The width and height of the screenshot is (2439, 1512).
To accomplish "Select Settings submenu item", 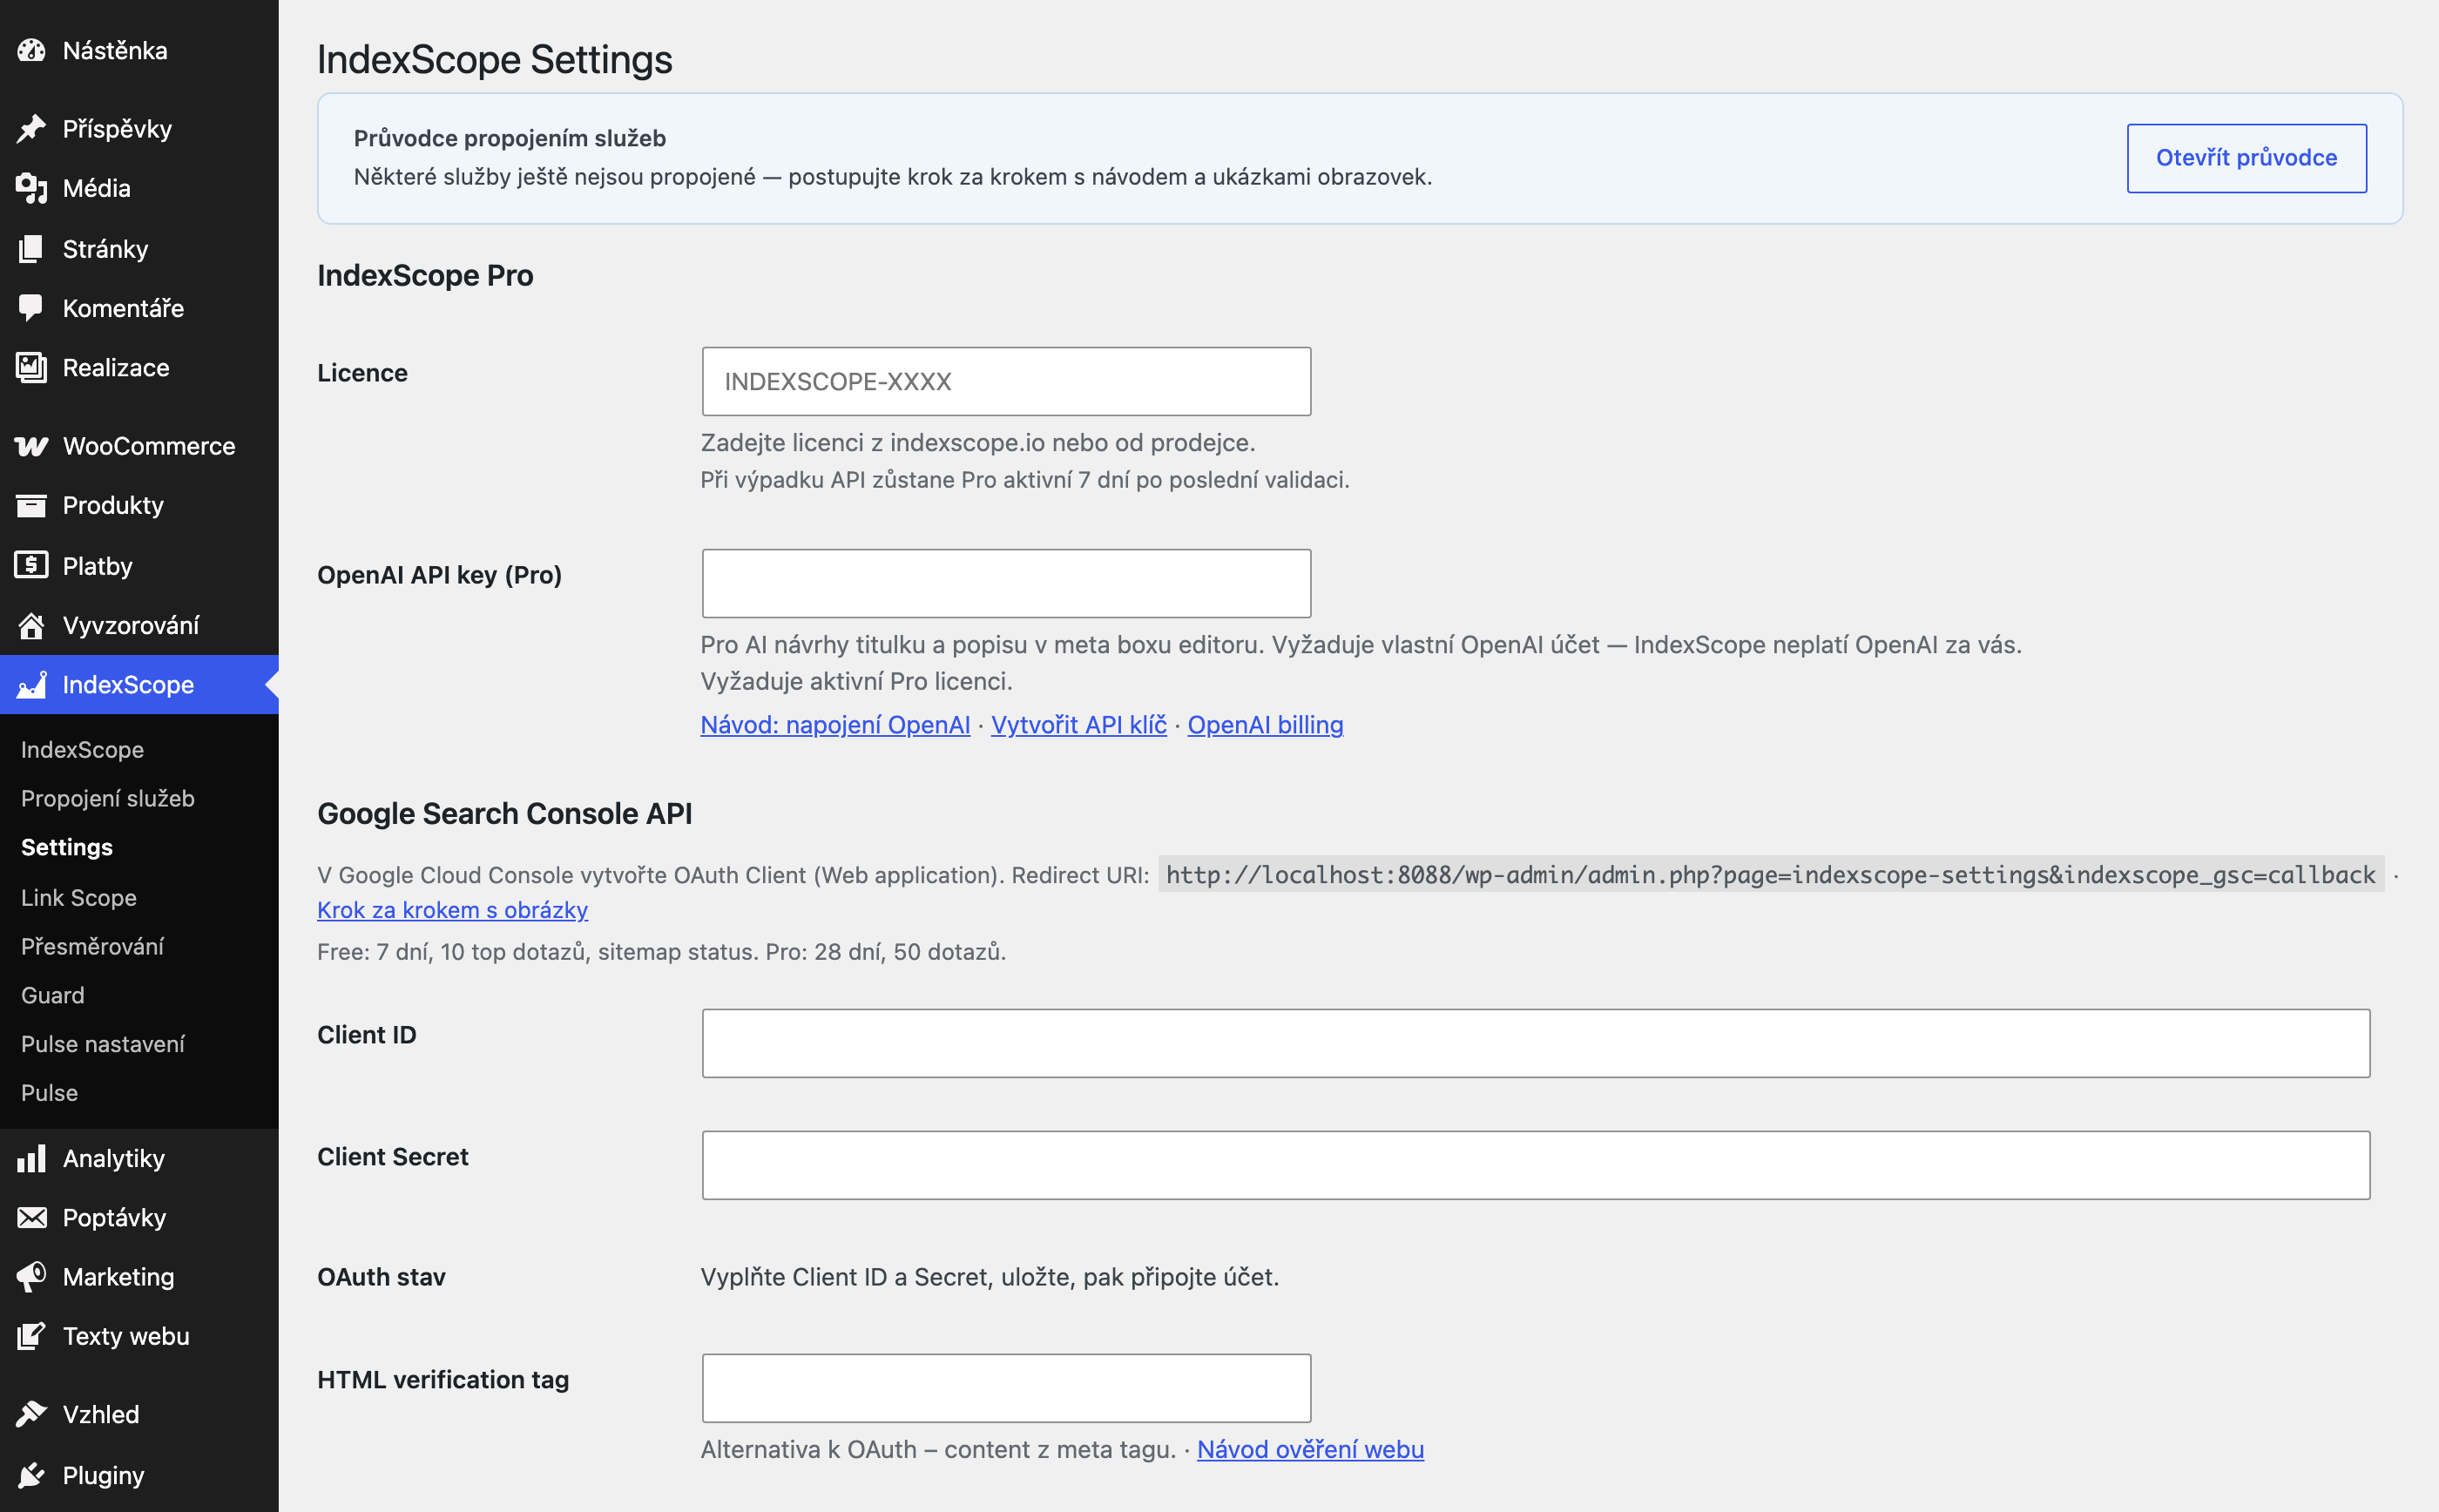I will (x=67, y=847).
